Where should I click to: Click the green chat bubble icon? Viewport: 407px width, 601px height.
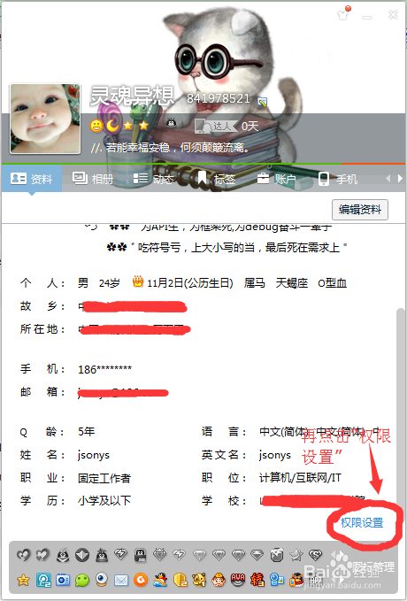[82, 580]
